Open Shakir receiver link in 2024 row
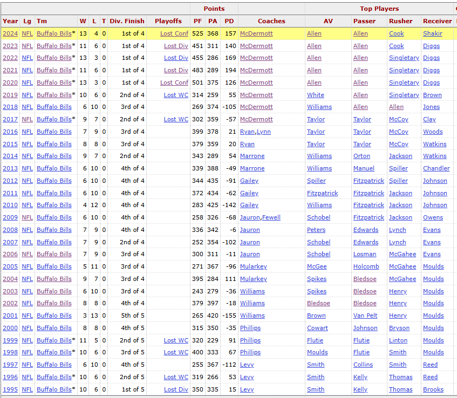The width and height of the screenshot is (457, 398). (433, 33)
